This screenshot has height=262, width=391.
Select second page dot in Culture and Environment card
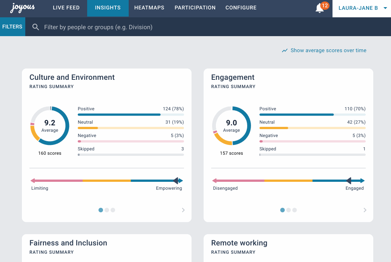tap(107, 210)
